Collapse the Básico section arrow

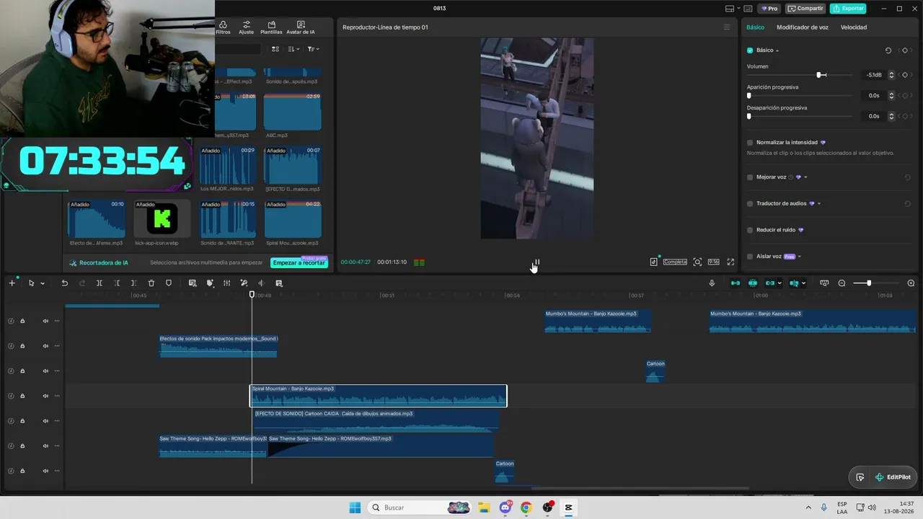click(x=777, y=50)
